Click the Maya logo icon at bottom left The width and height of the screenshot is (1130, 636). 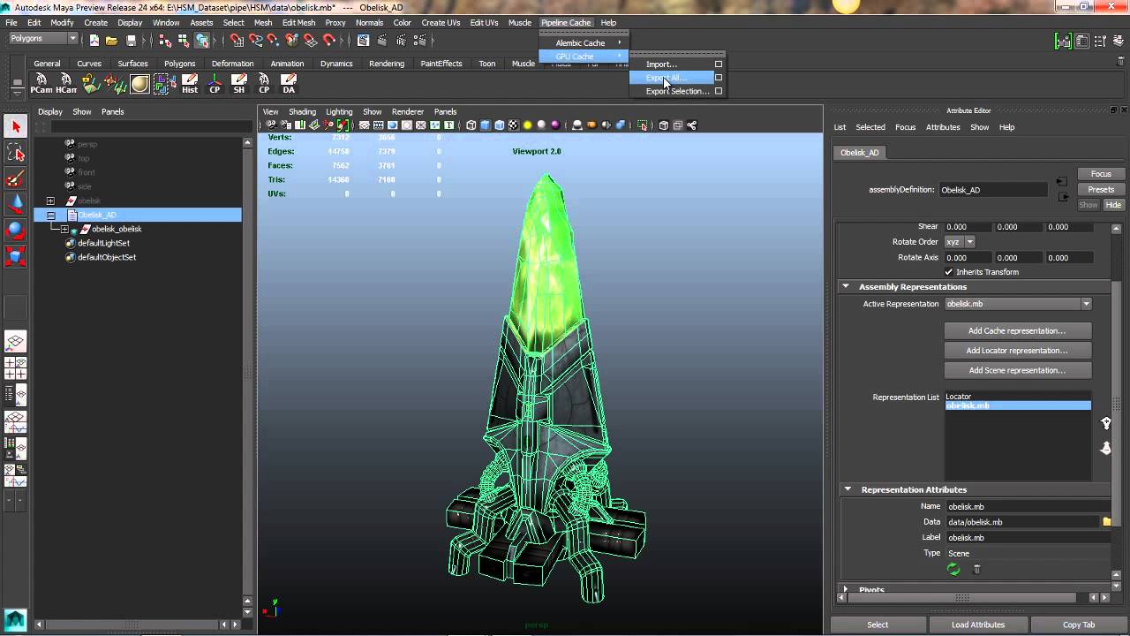click(15, 620)
